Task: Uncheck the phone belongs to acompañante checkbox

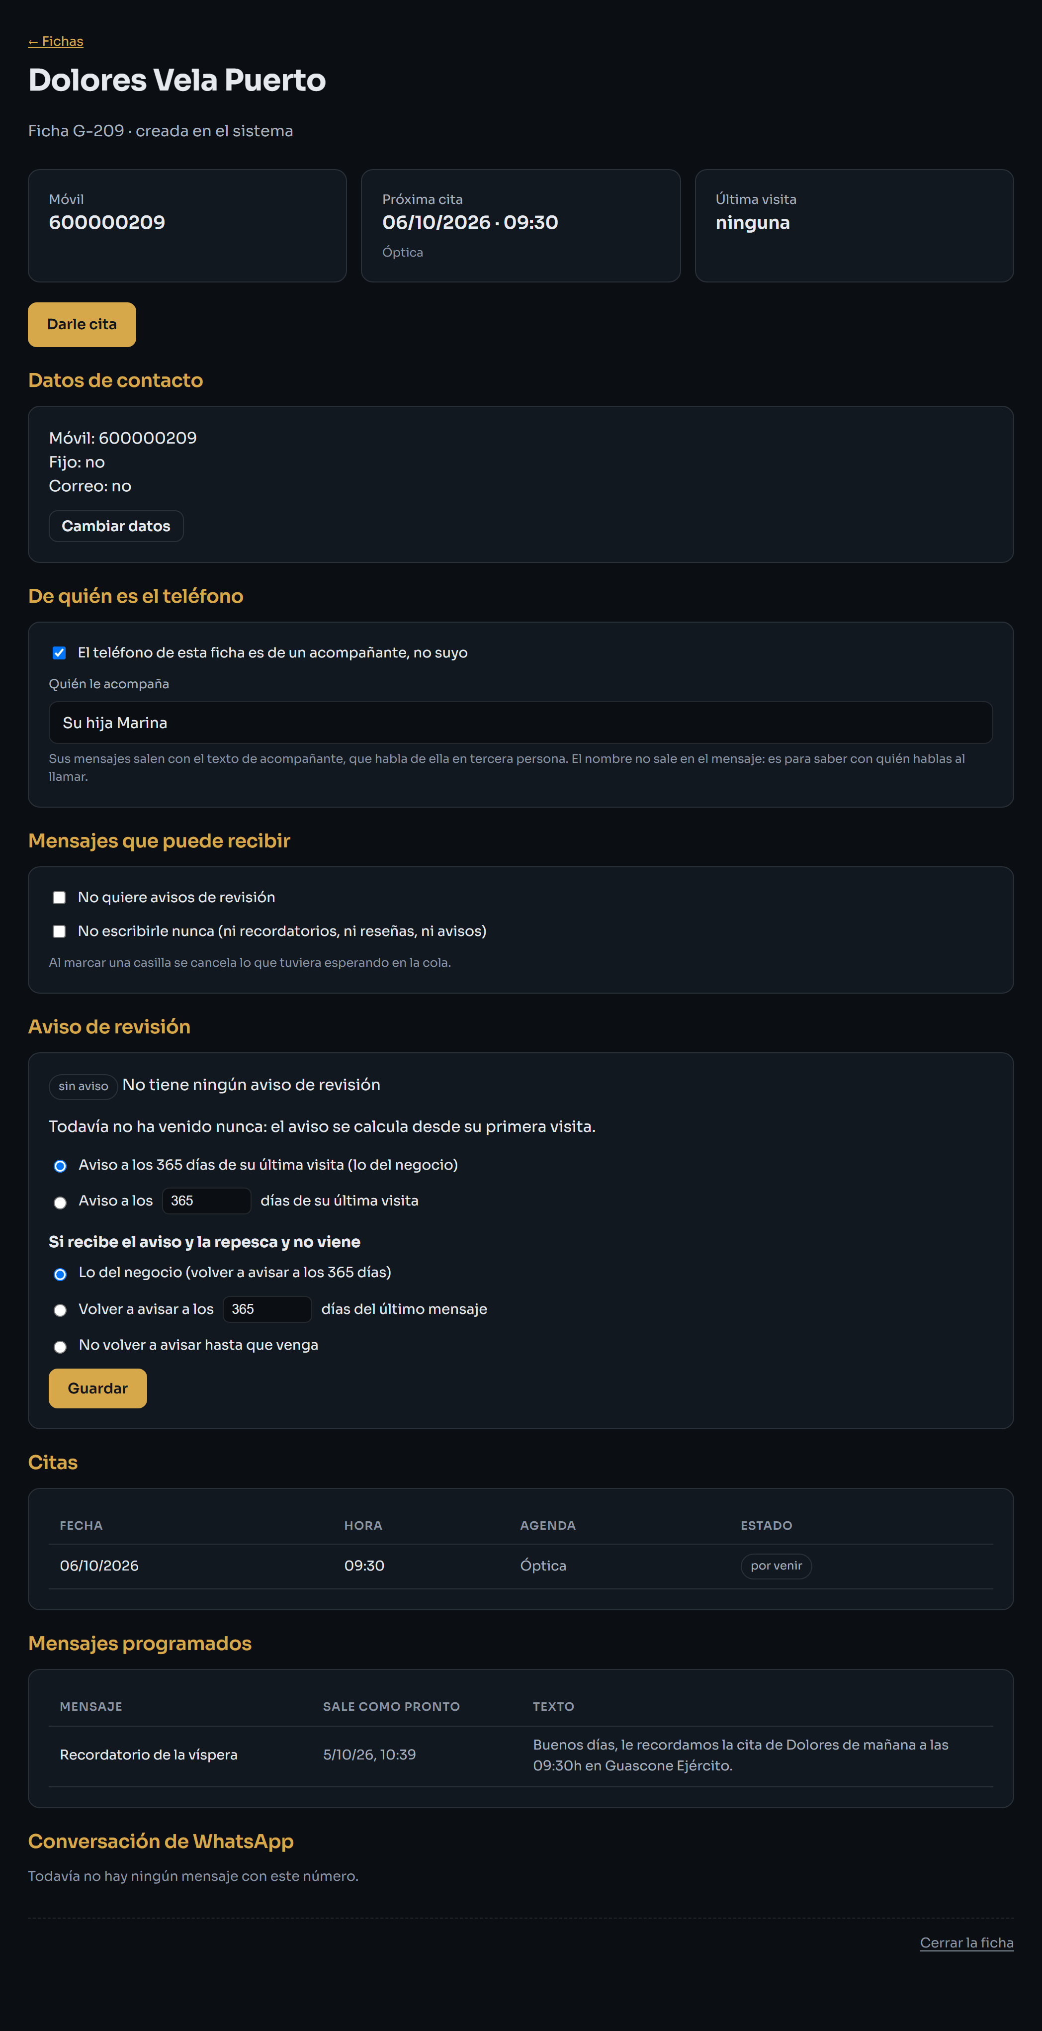Action: click(59, 653)
